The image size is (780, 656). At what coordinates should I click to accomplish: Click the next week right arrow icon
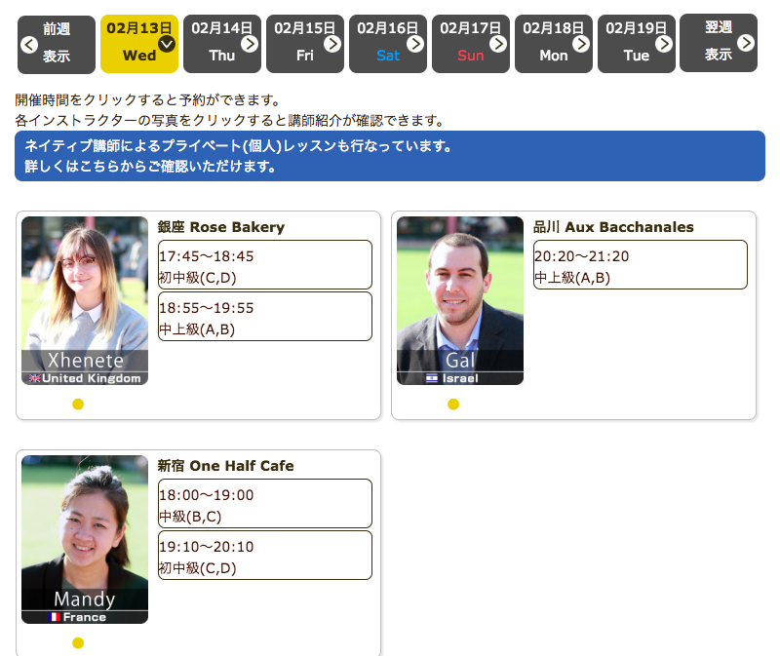(x=746, y=43)
